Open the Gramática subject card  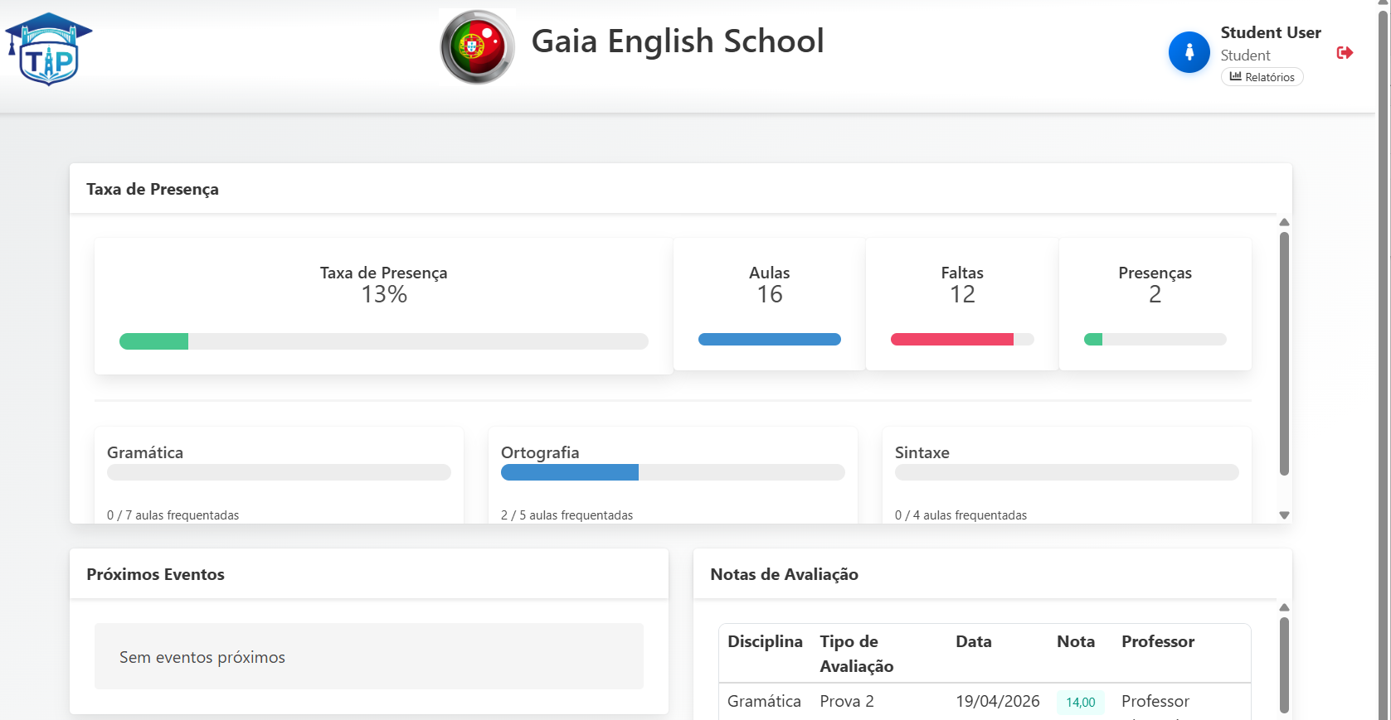tap(279, 476)
